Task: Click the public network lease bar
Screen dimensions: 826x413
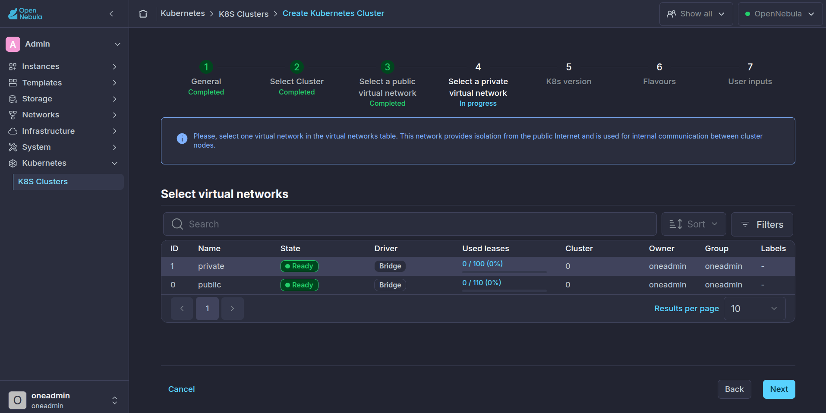Action: click(504, 291)
